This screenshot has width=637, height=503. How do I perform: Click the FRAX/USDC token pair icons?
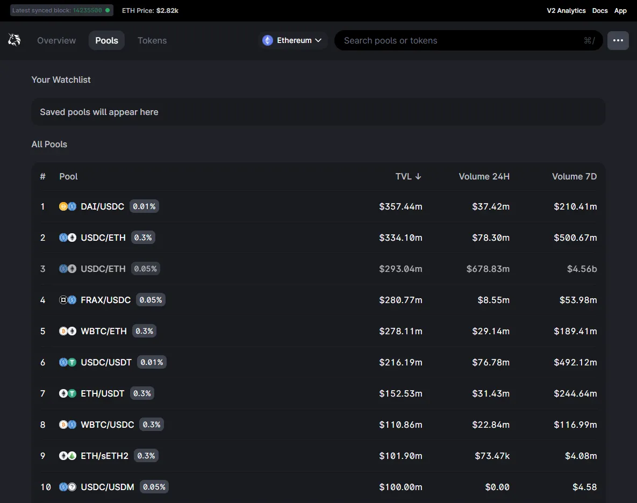click(x=67, y=300)
